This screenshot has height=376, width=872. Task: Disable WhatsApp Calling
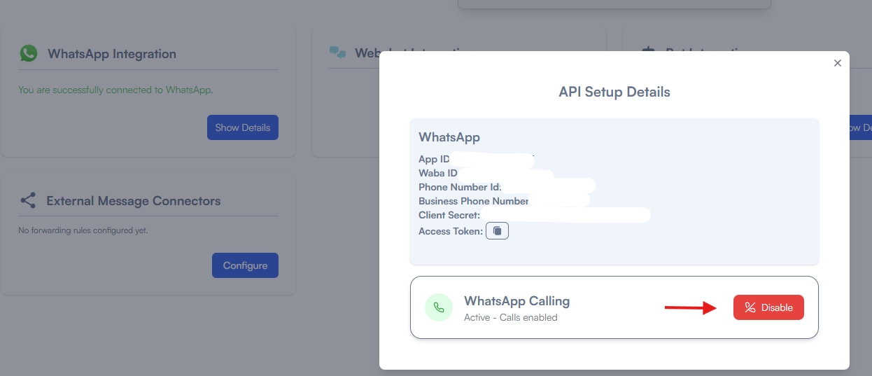768,307
